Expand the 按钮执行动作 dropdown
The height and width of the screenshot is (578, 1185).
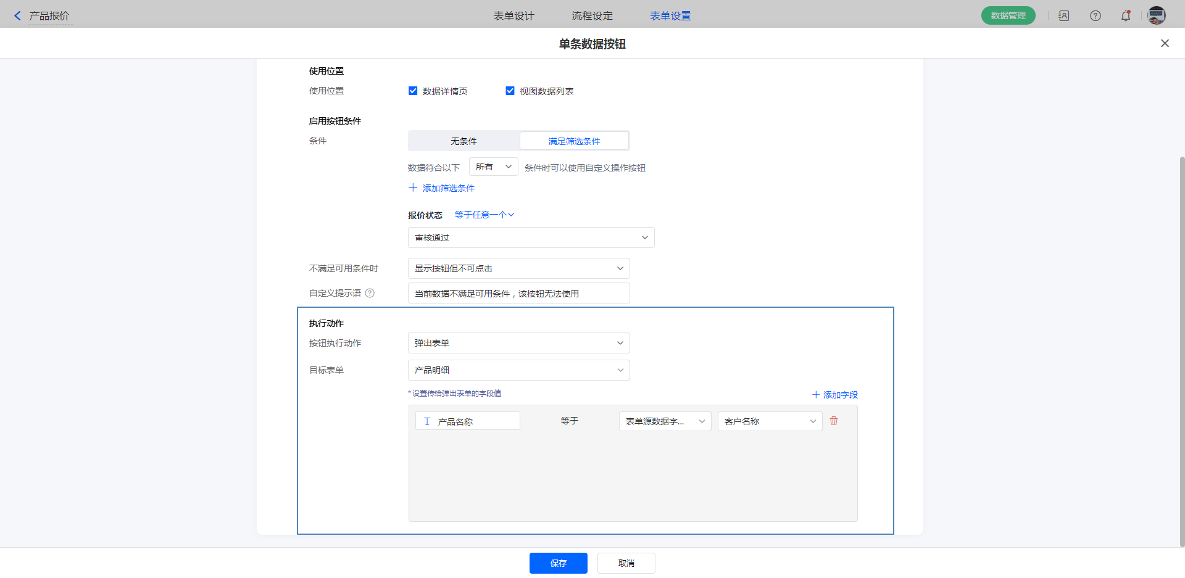[x=518, y=343]
